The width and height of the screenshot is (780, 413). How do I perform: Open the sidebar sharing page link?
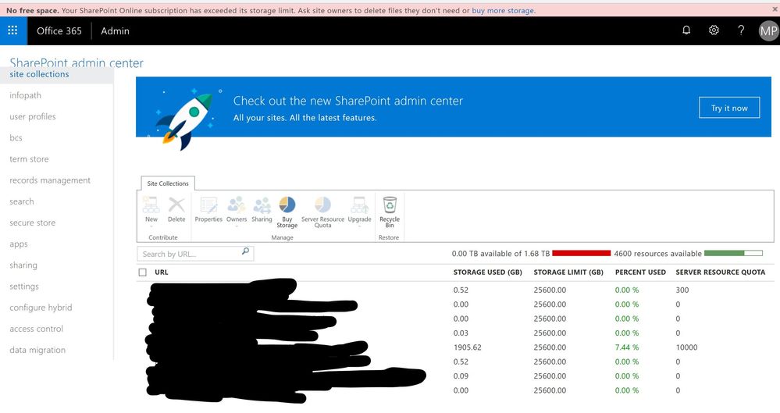[23, 265]
